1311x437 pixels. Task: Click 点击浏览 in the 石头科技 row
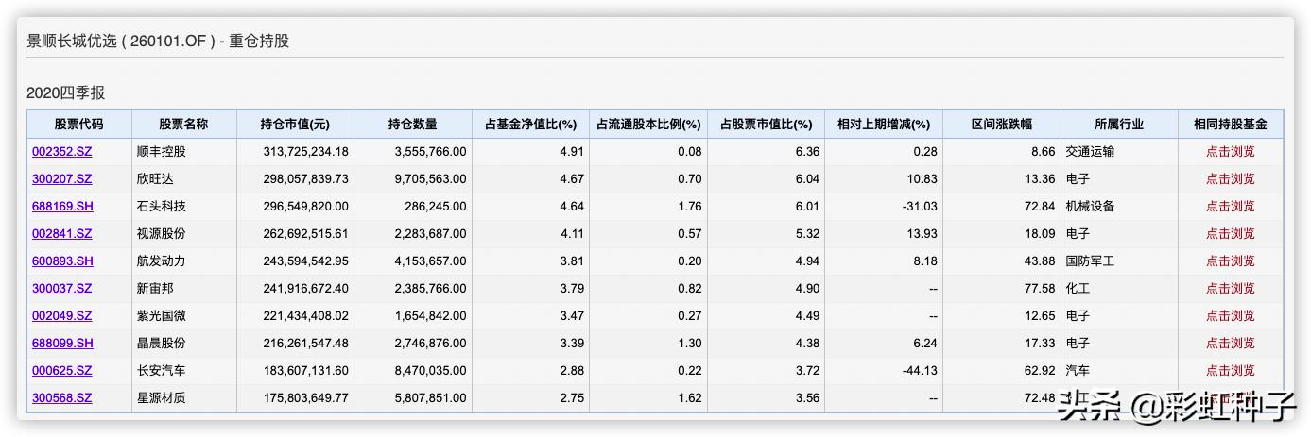click(1230, 206)
